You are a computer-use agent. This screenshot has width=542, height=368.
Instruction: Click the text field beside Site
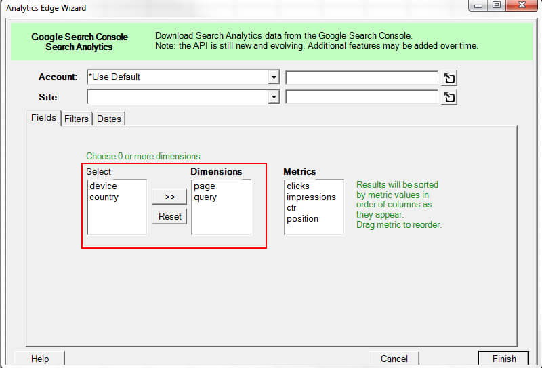point(362,97)
